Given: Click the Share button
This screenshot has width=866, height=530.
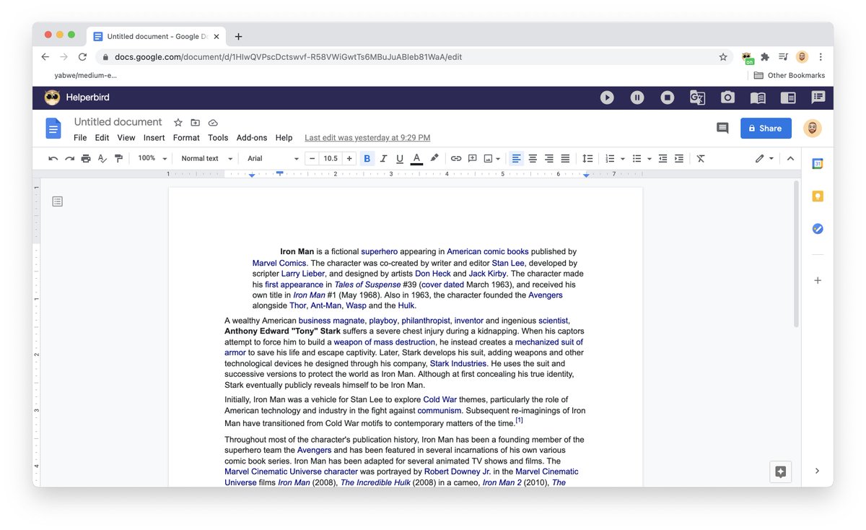Looking at the screenshot, I should pos(766,129).
